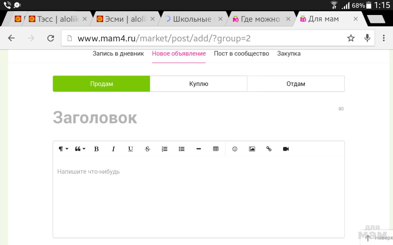Add a hyperlink via link icon
The image size is (393, 245).
click(x=269, y=149)
